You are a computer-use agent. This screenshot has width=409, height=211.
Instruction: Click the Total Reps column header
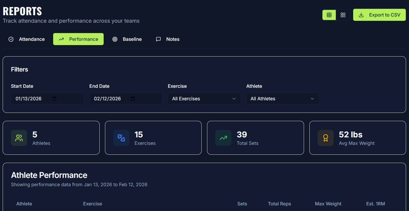pyautogui.click(x=279, y=204)
